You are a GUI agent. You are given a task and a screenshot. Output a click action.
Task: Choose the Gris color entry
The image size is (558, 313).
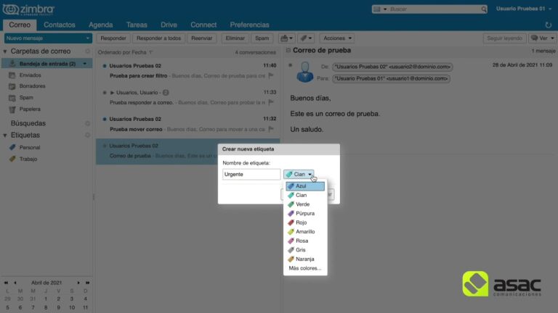[x=305, y=250]
